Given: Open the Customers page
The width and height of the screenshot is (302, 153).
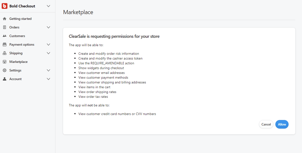Looking at the screenshot, I should click(x=17, y=36).
